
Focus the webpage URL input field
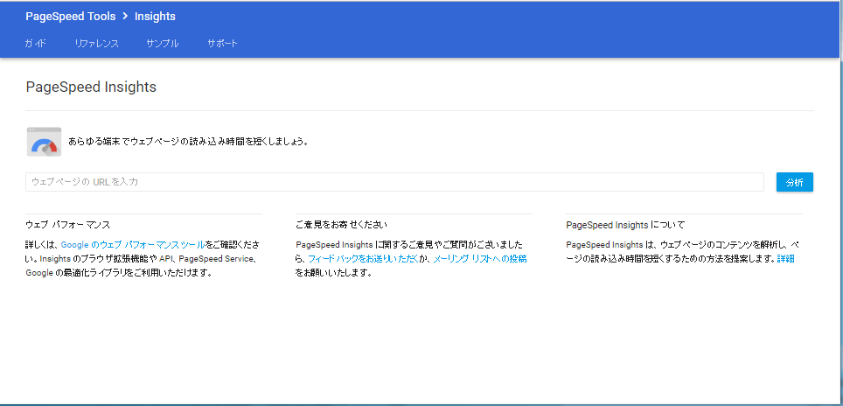[x=394, y=182]
